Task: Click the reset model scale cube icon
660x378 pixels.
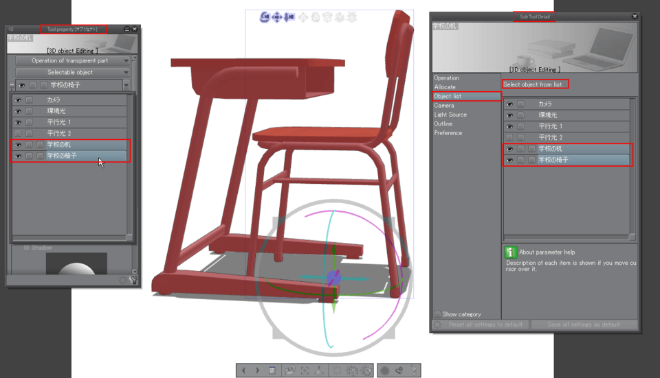Action: pos(352,370)
